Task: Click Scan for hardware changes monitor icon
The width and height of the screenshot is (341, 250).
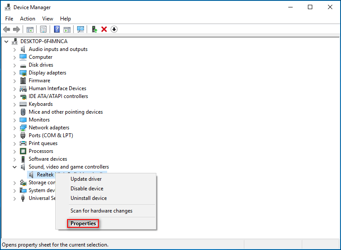Action: pos(81,29)
